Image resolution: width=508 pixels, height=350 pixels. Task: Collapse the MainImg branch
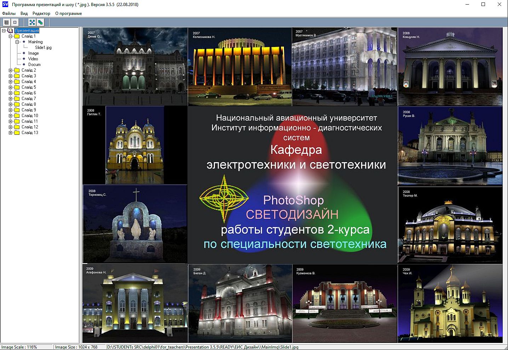[x=17, y=42]
